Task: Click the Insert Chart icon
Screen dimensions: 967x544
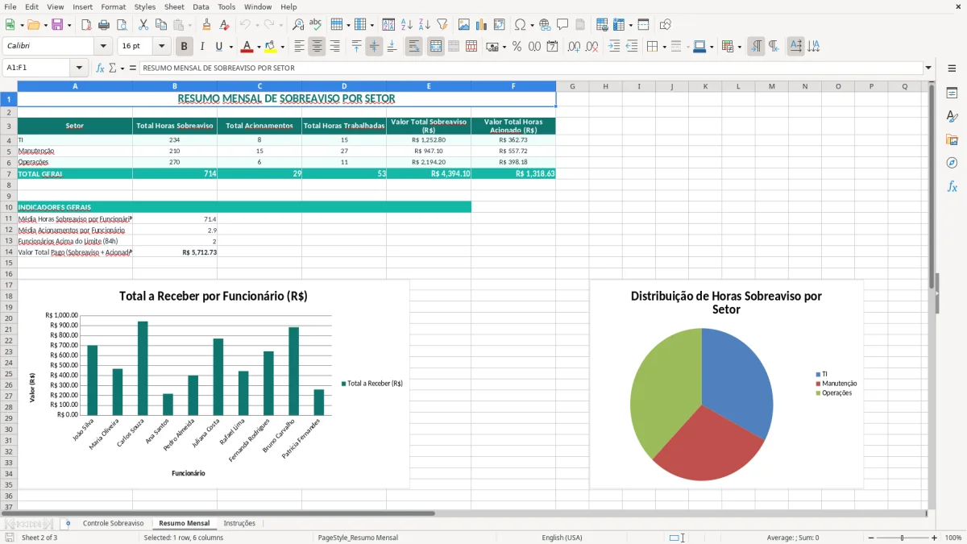Action: (482, 25)
